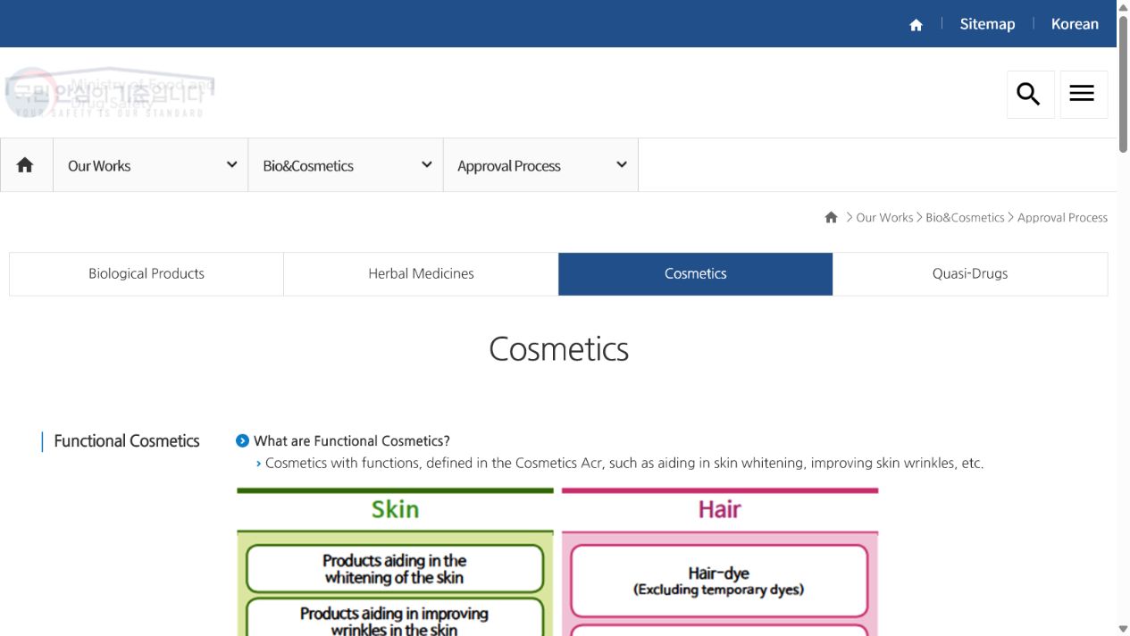Switch to the Herbal Medicines tab
Viewport: 1130px width, 636px height.
click(421, 273)
